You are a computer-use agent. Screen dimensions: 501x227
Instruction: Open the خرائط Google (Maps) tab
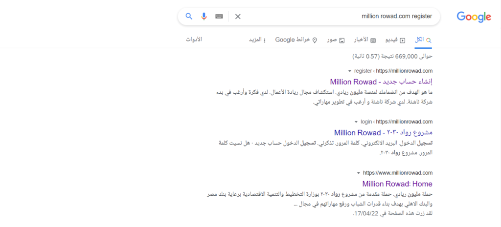(296, 40)
